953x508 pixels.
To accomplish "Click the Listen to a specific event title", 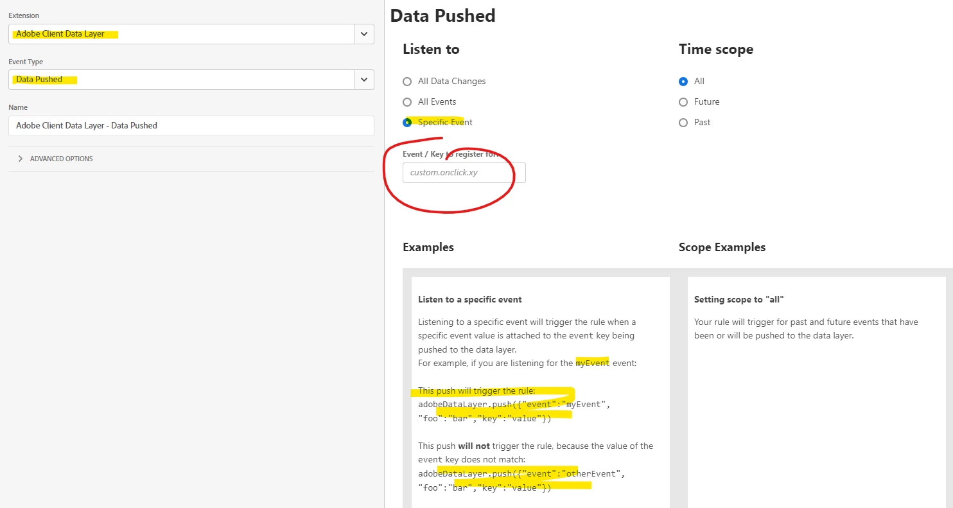I will (470, 299).
